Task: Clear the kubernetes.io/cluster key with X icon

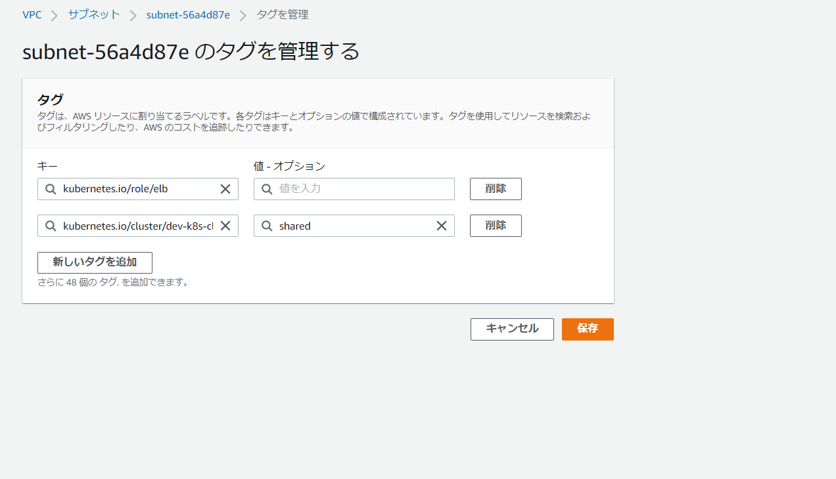Action: coord(225,226)
